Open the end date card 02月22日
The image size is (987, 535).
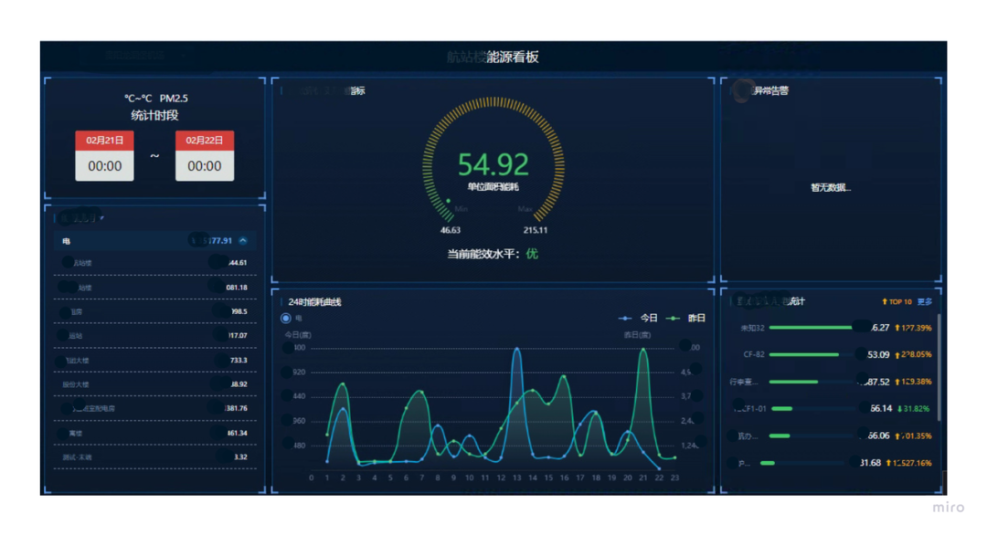205,156
